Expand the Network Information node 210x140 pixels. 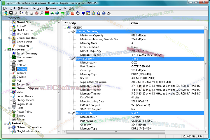(9, 127)
